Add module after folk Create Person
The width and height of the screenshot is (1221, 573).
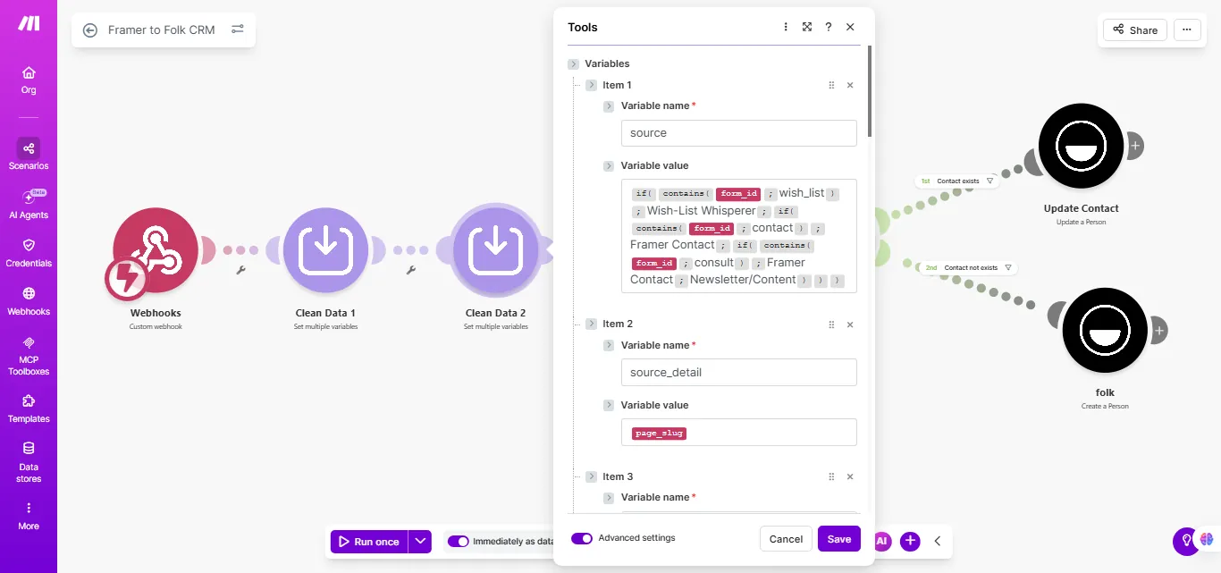tap(1158, 330)
